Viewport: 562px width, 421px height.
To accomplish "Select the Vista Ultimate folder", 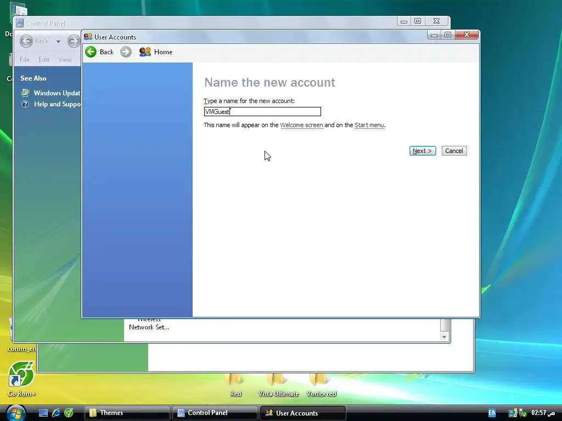I will point(278,385).
